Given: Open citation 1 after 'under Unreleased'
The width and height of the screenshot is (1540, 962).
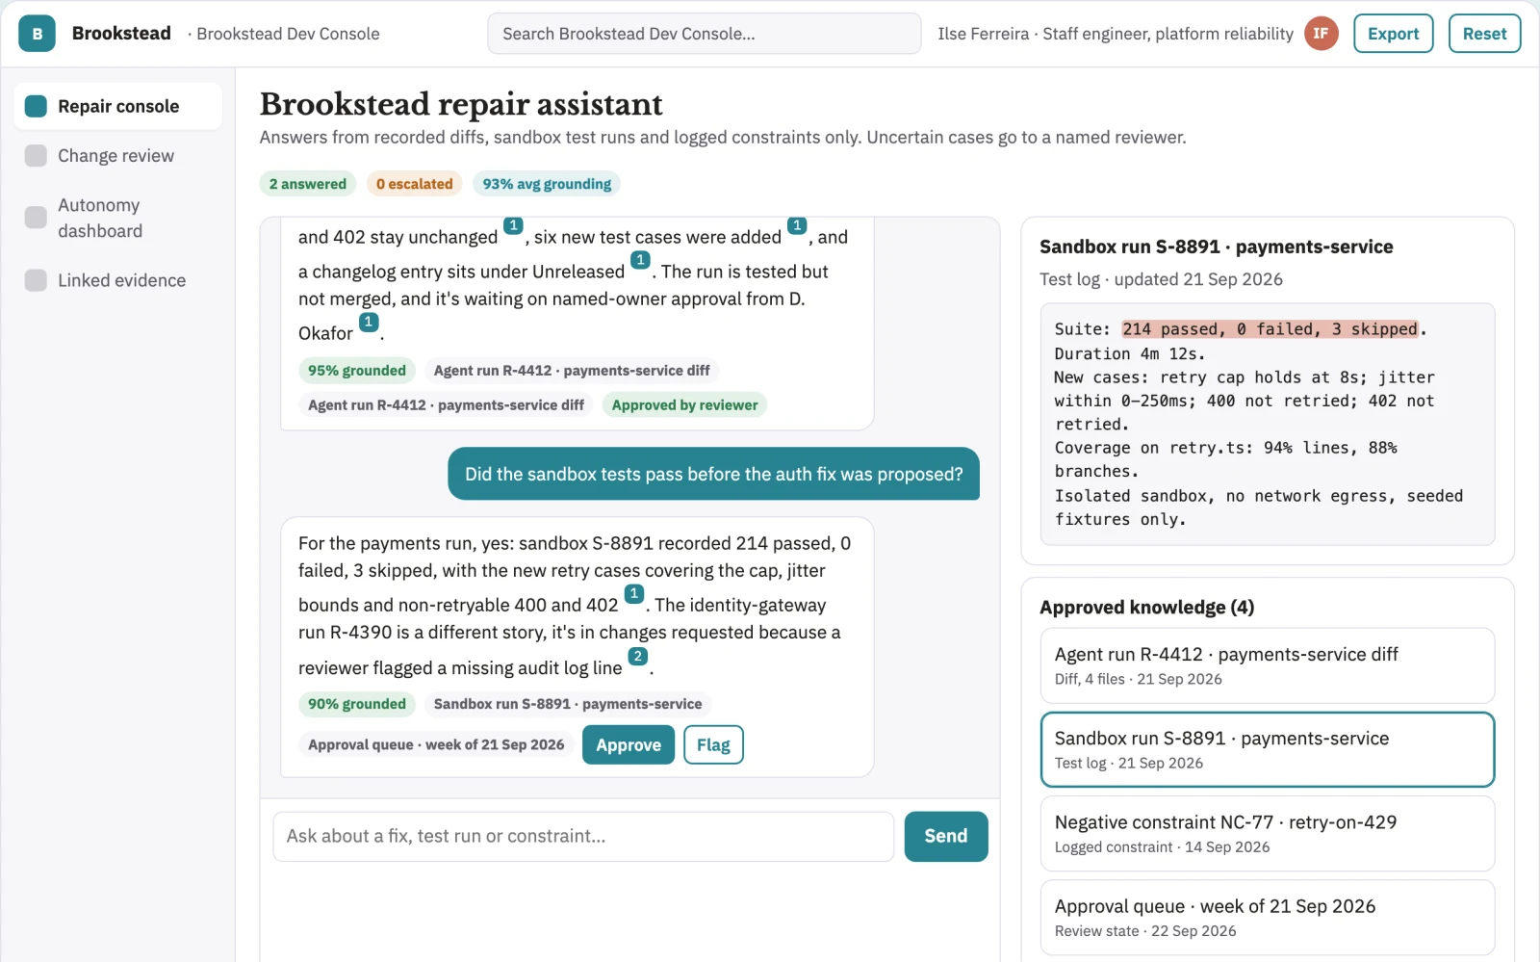Looking at the screenshot, I should click(640, 261).
